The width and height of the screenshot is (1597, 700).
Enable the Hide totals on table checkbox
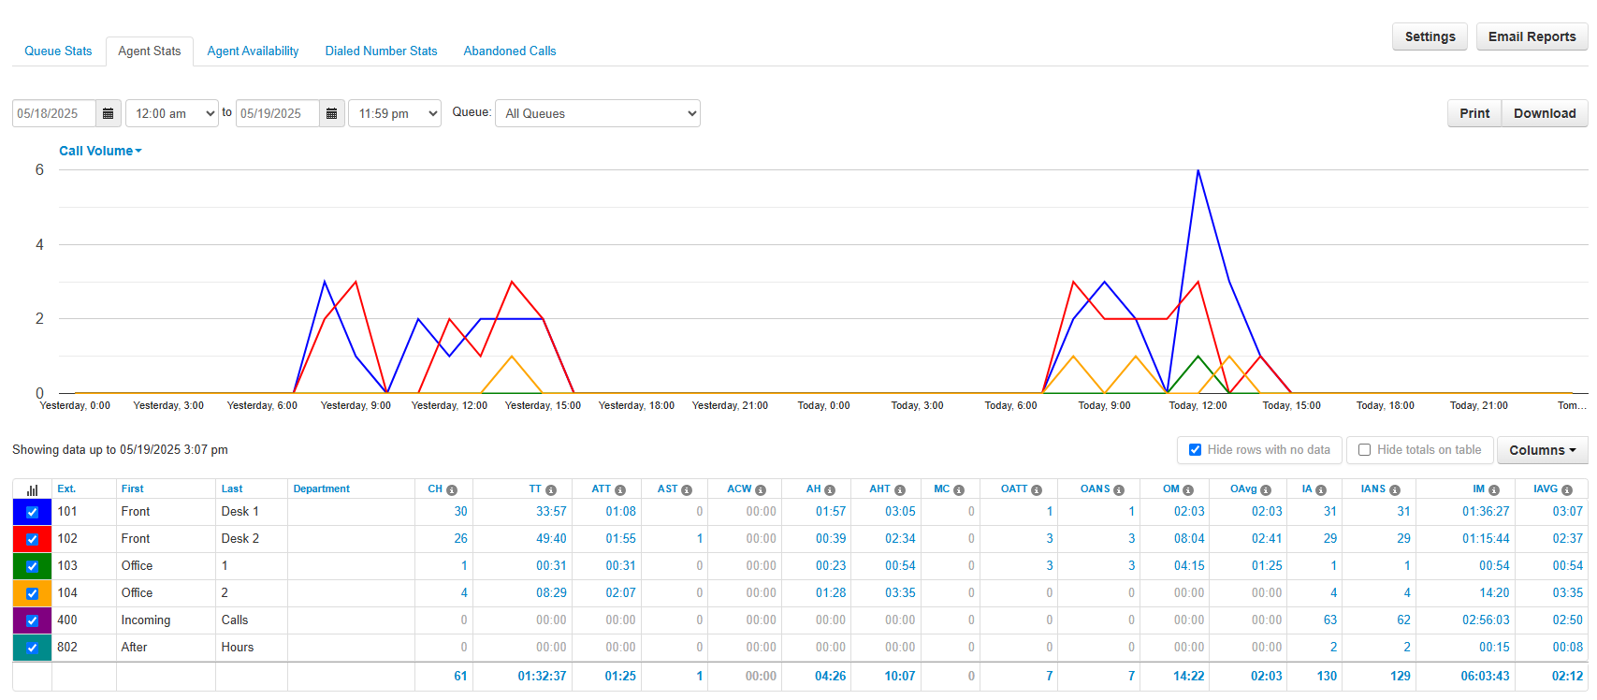(x=1365, y=450)
